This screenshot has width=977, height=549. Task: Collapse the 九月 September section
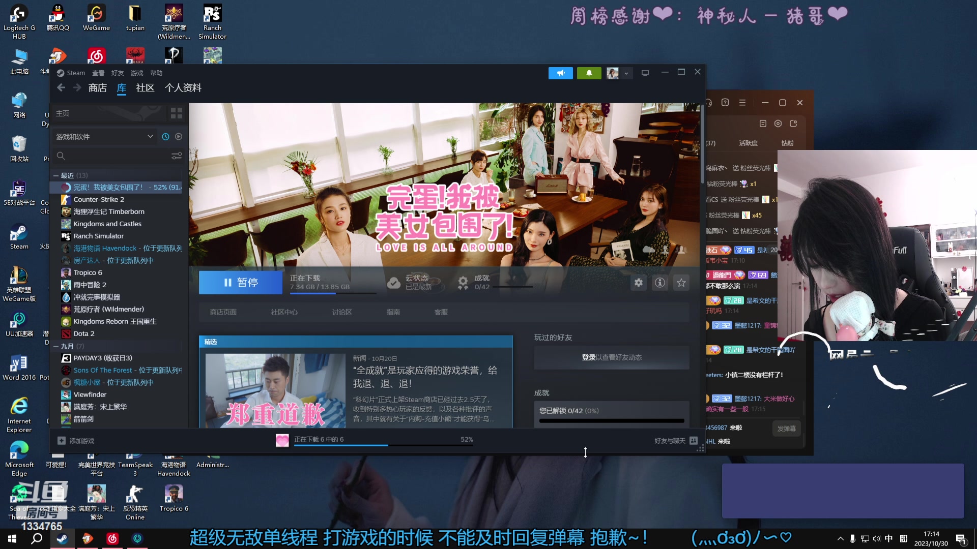coord(56,346)
